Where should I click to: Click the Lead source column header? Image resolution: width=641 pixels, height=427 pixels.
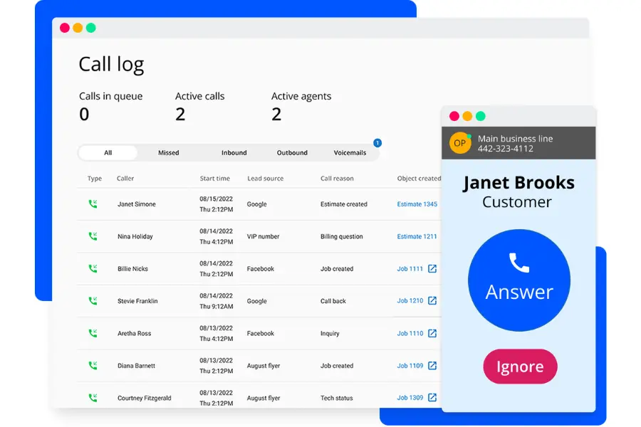(x=266, y=179)
